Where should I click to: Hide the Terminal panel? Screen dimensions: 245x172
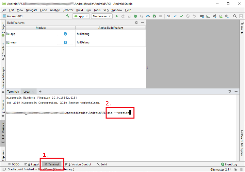tap(236, 91)
